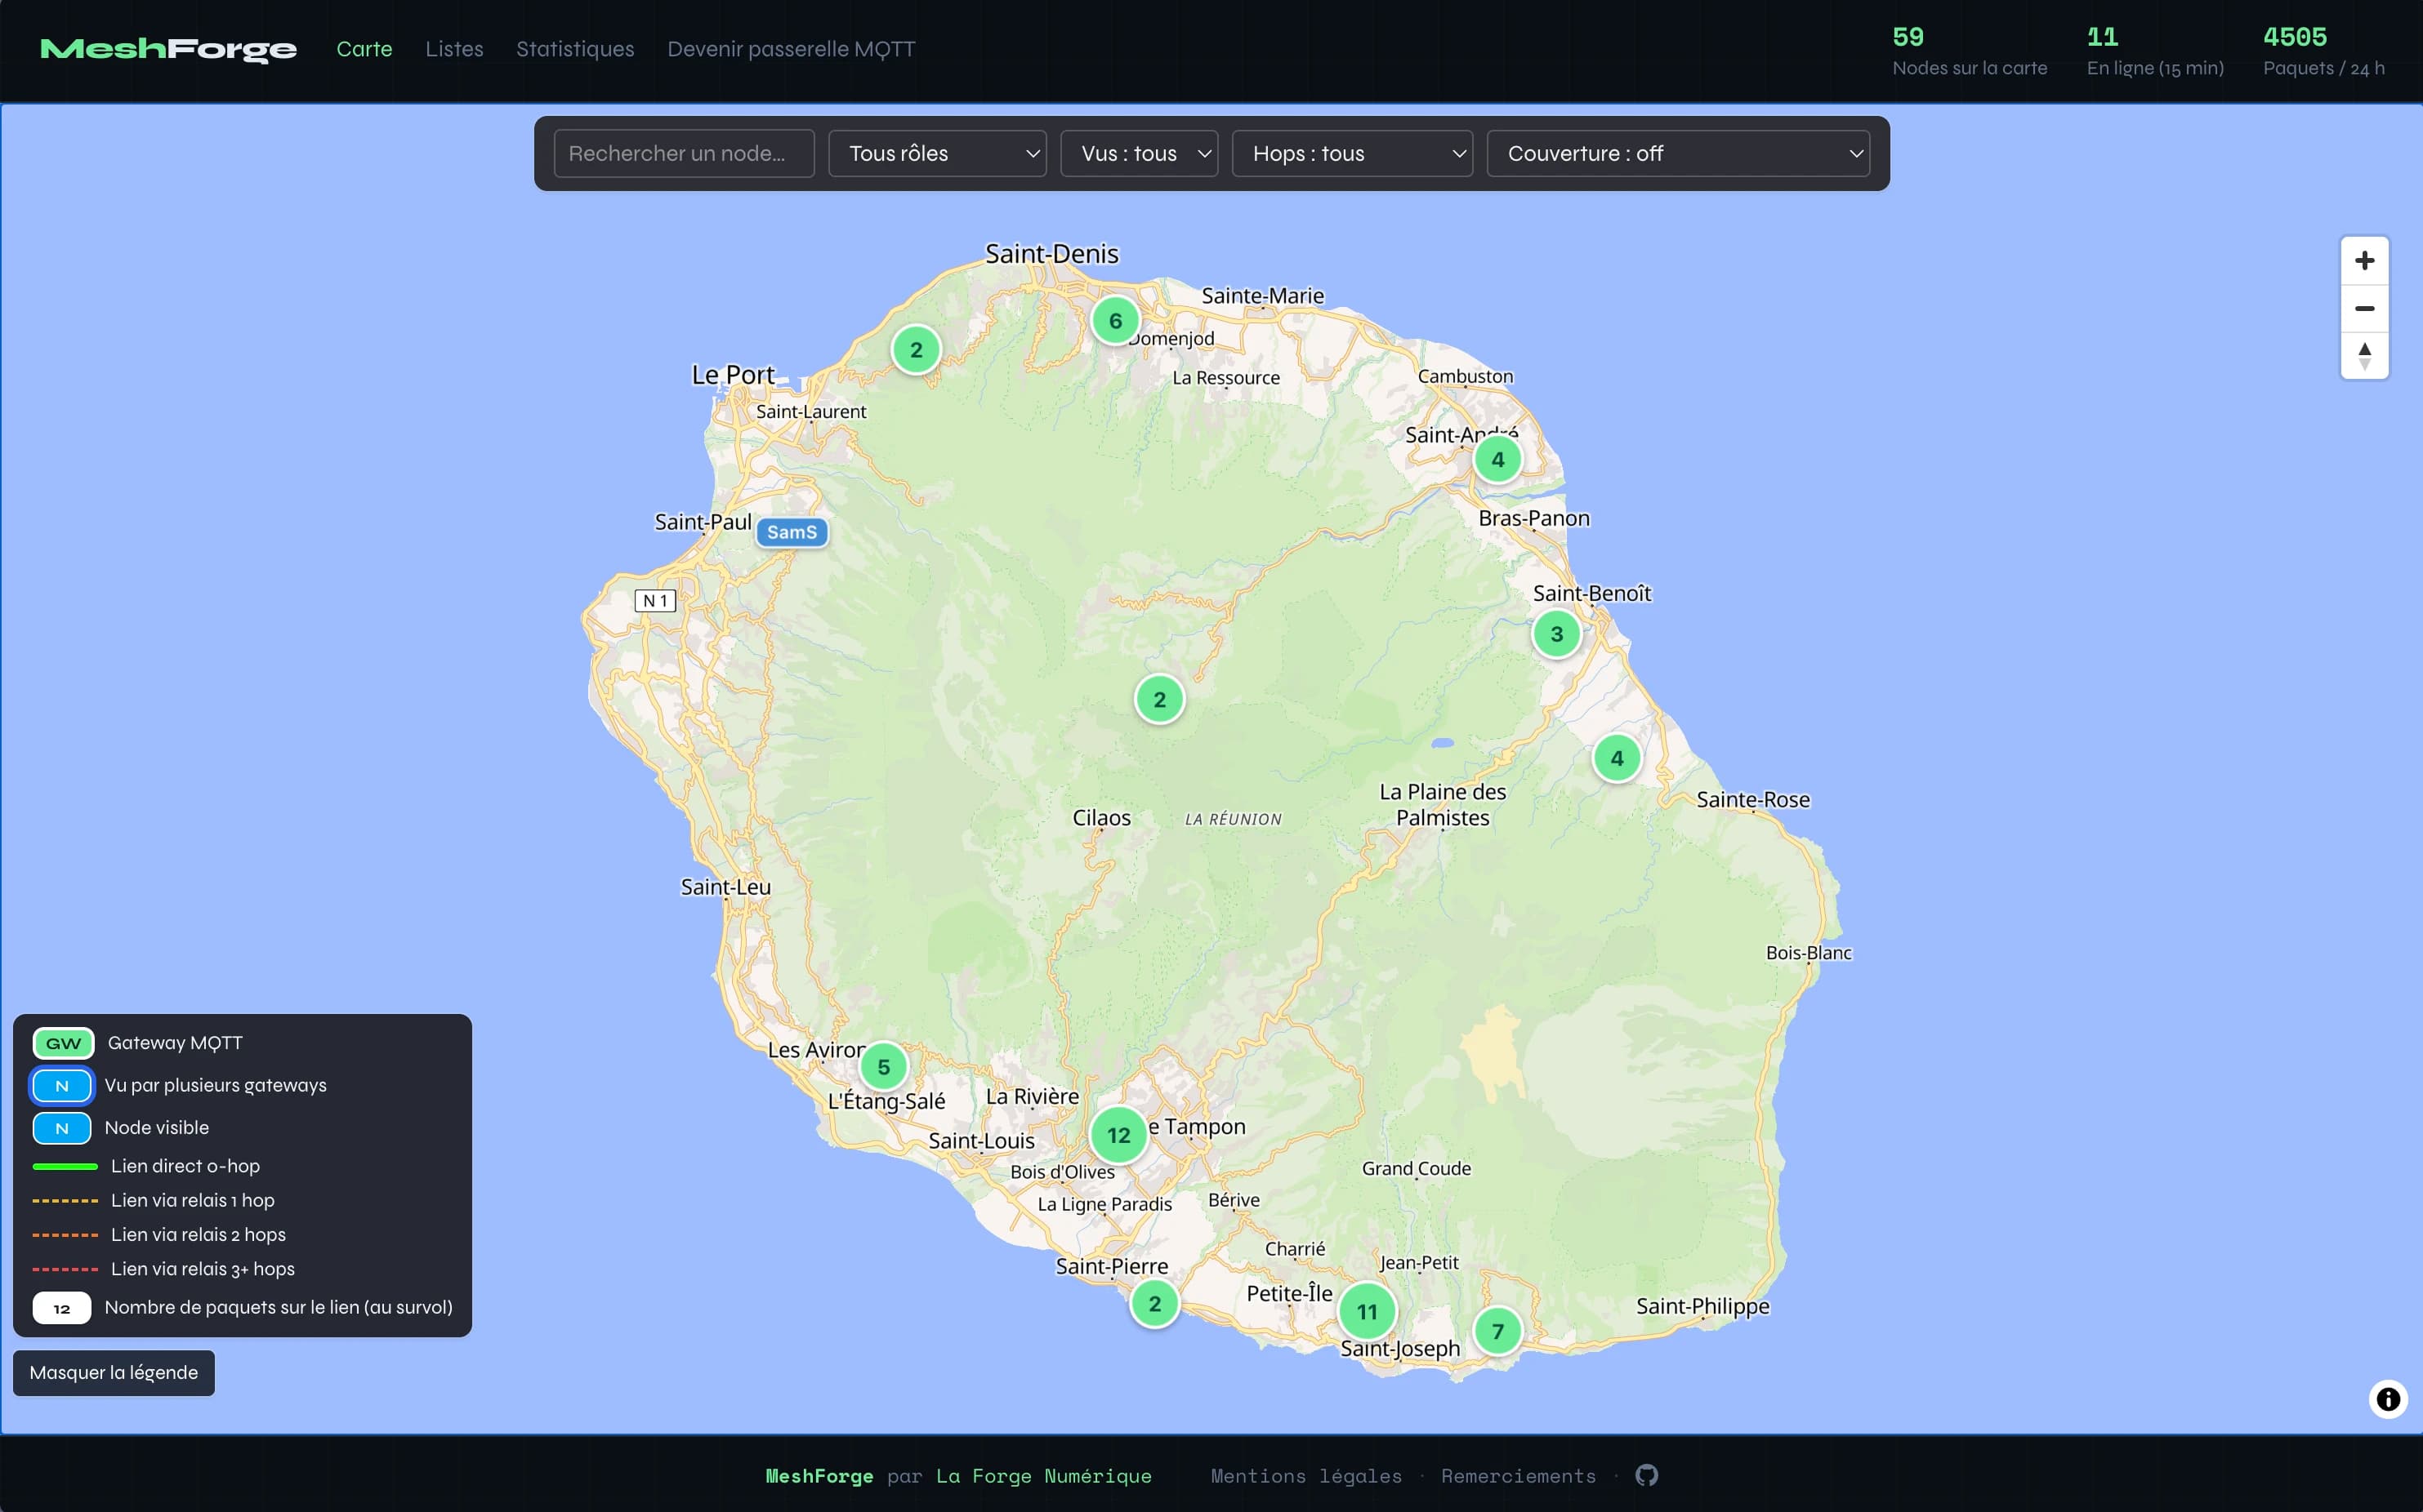Open the Statistiques tab
This screenshot has height=1512, width=2423.
pyautogui.click(x=575, y=49)
